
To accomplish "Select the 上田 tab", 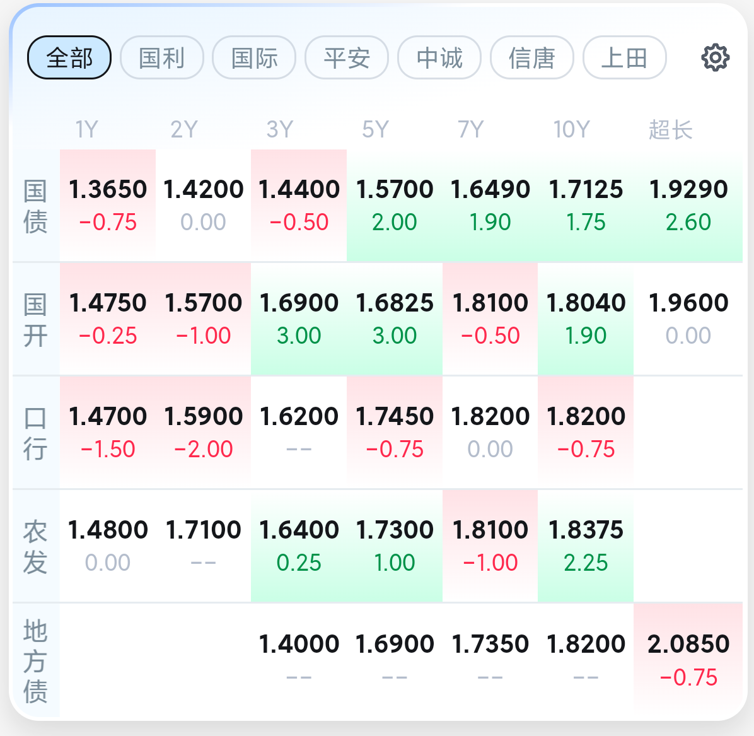I will pyautogui.click(x=624, y=58).
